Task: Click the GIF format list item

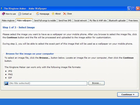Action: point(10,78)
